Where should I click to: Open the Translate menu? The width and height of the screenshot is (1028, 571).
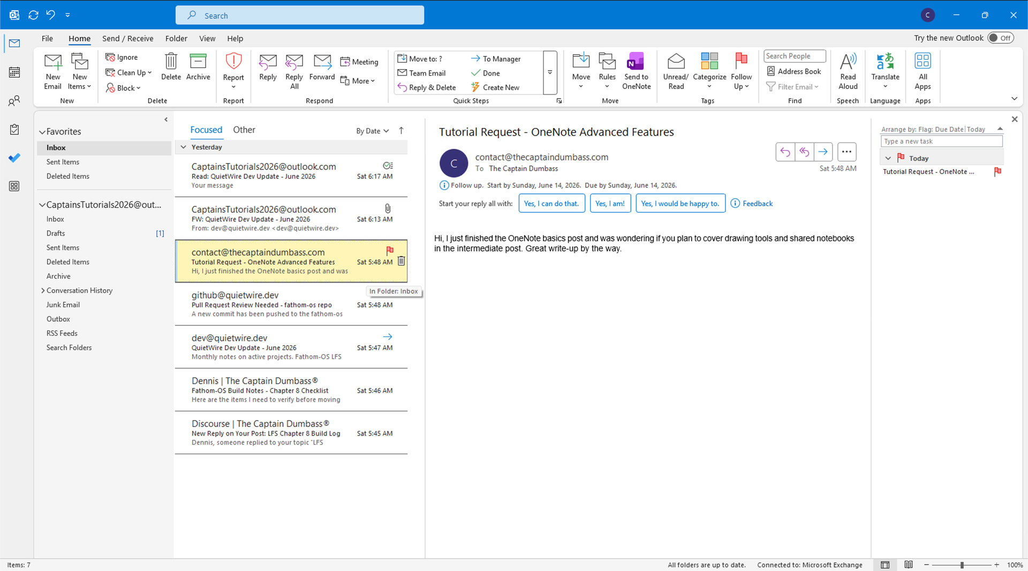[x=885, y=71]
